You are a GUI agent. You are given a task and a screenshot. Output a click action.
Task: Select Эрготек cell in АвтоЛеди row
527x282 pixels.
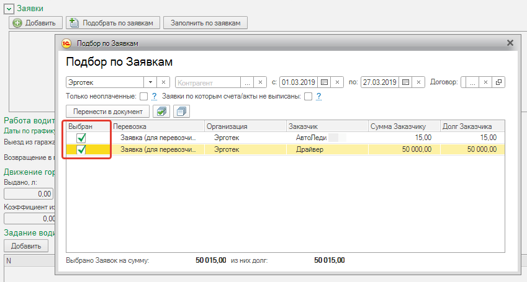point(245,138)
